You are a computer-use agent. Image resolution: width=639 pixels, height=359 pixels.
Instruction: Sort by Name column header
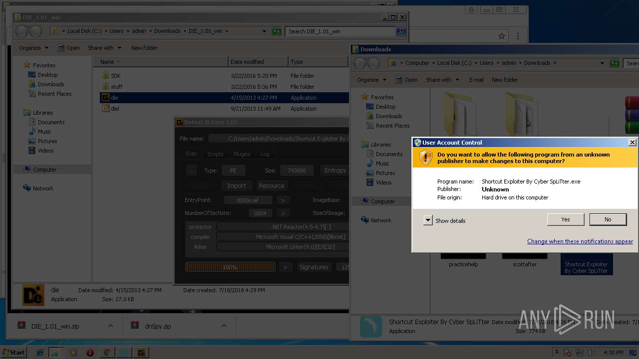161,62
